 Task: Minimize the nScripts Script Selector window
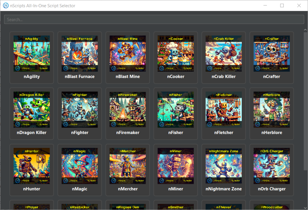[265, 6]
